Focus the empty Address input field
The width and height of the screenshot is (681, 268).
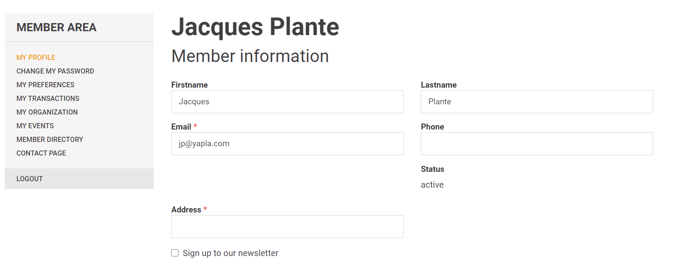[287, 227]
